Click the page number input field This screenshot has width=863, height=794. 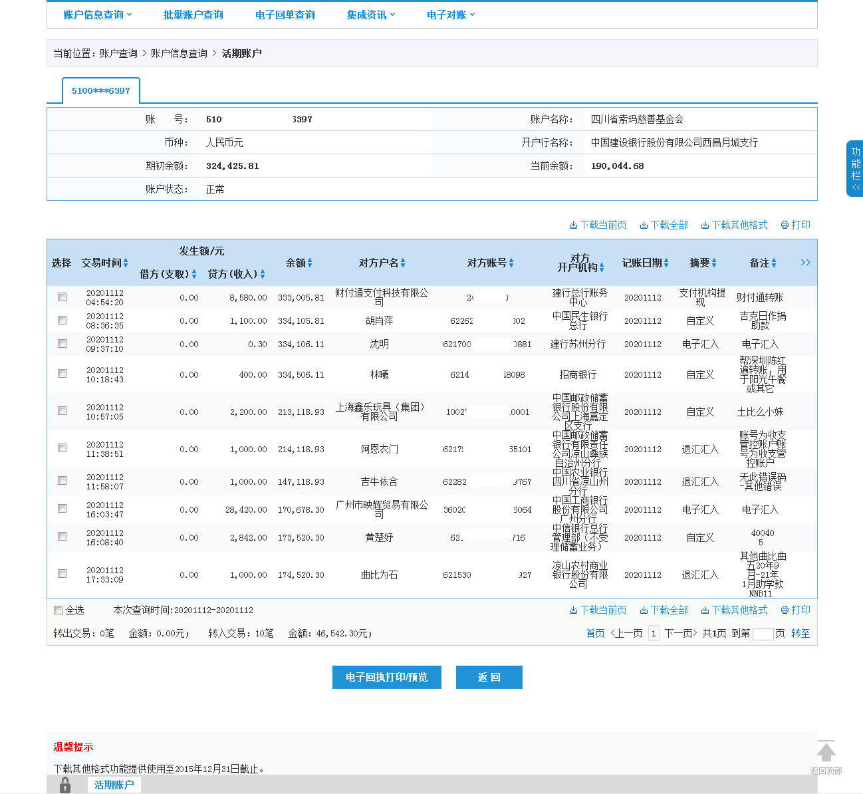coord(762,634)
